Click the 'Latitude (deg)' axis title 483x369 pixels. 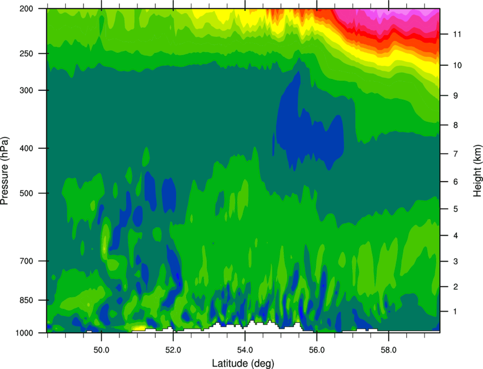click(x=243, y=363)
